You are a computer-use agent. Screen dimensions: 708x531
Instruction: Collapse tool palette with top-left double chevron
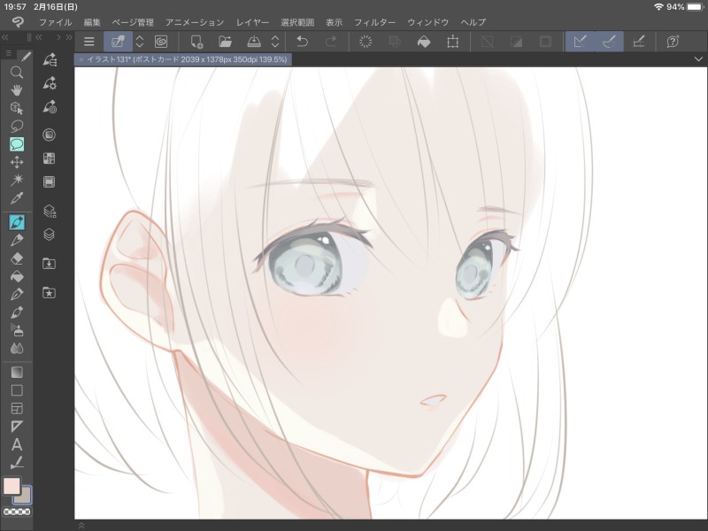tap(5, 37)
